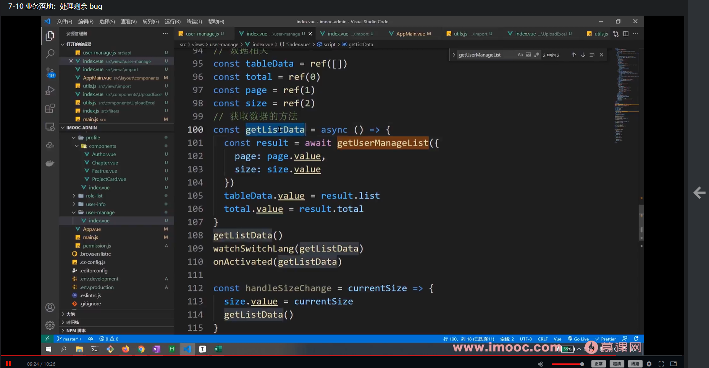This screenshot has height=368, width=709.
Task: Open the Manage gear in activity bar
Action: (50, 325)
